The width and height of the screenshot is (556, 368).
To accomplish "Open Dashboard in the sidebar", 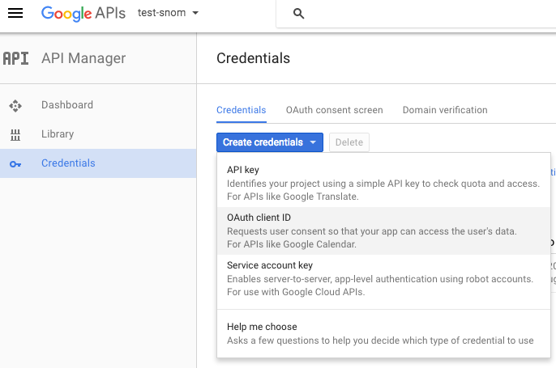I will point(98,105).
